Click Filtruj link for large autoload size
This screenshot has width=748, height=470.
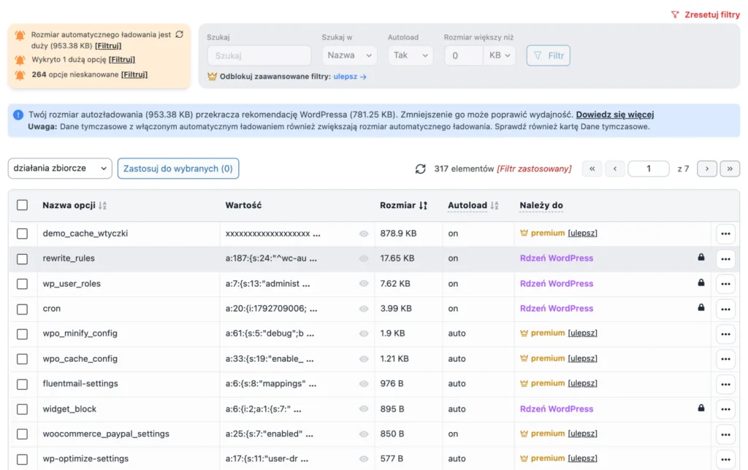tap(108, 46)
